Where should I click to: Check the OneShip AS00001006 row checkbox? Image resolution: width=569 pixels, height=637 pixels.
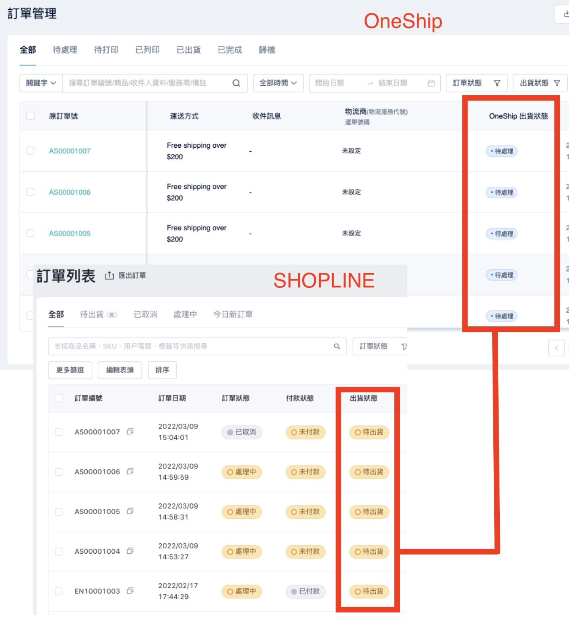tap(30, 192)
